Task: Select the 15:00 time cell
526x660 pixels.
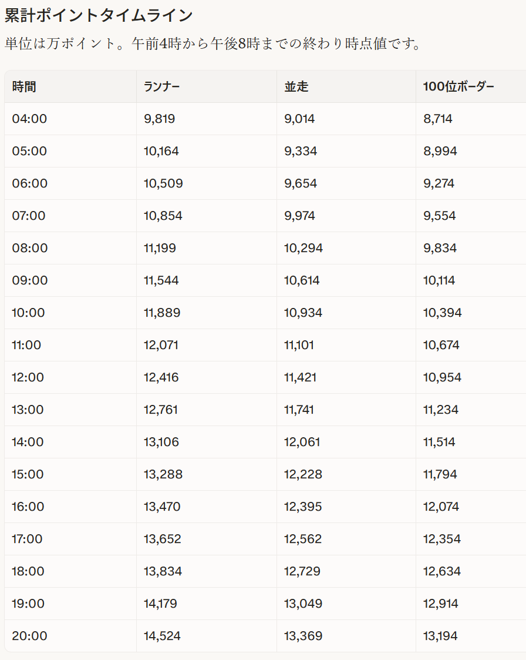Action: click(x=29, y=475)
